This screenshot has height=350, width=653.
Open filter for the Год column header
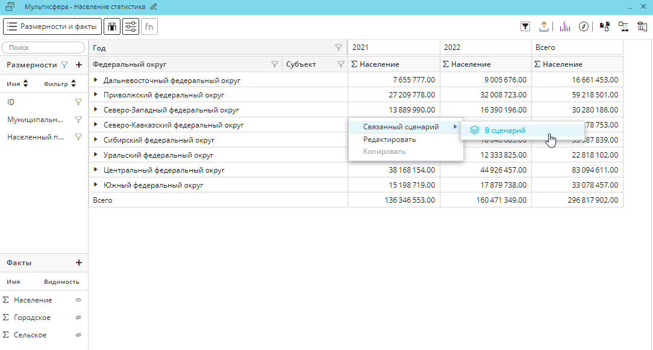pyautogui.click(x=339, y=48)
